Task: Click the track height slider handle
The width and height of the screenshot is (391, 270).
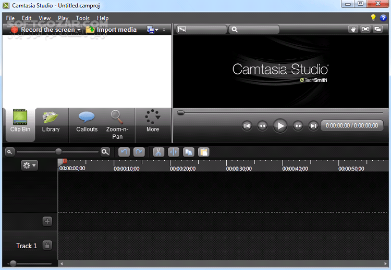Action: coord(13,263)
